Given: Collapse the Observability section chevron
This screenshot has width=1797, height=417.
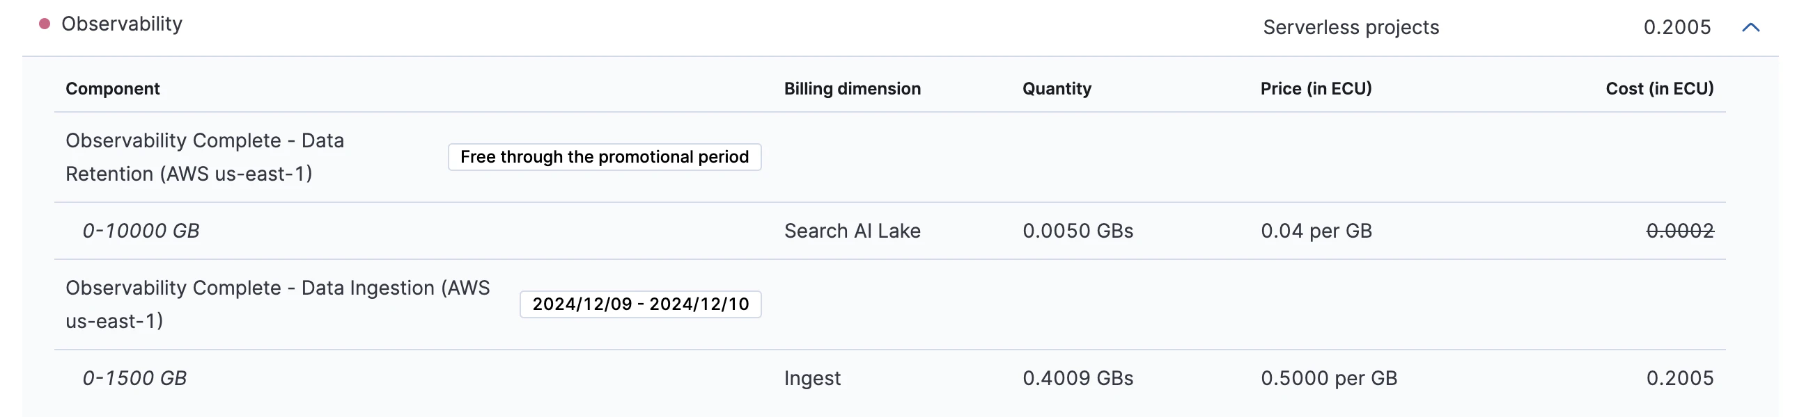Looking at the screenshot, I should [1750, 27].
